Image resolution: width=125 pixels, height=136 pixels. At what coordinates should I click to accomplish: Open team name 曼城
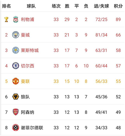(x=25, y=35)
